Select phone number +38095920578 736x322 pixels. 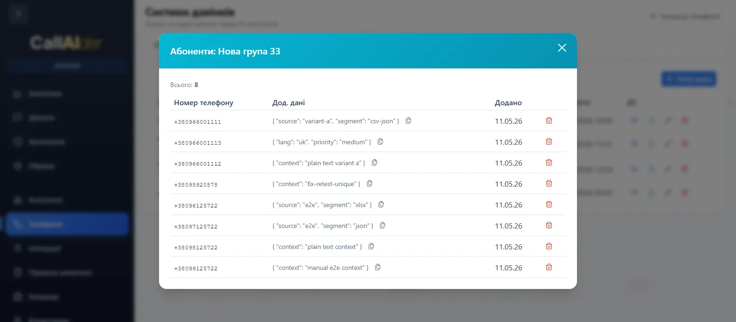click(x=195, y=185)
